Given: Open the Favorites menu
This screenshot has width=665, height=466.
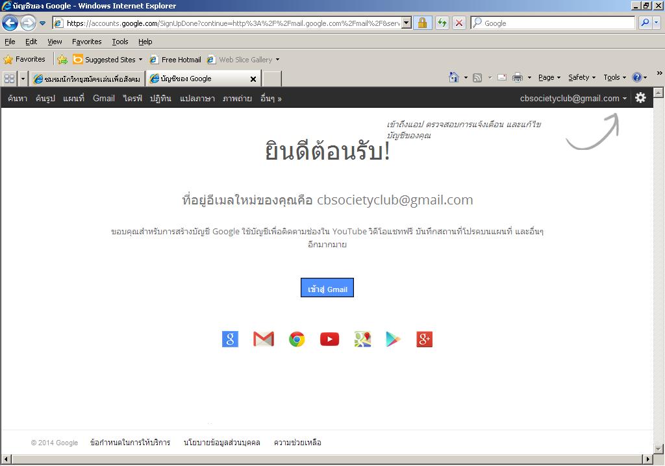Looking at the screenshot, I should 86,42.
